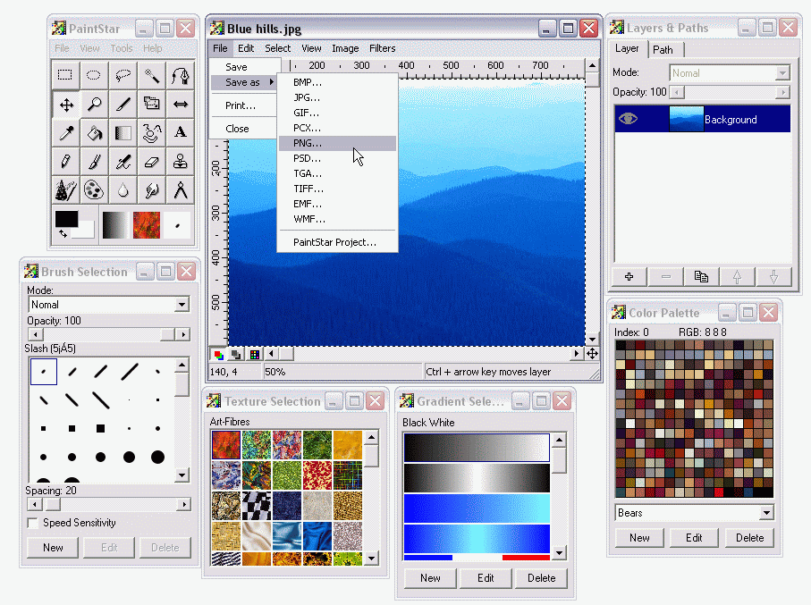The height and width of the screenshot is (605, 811).
Task: Pick the Paint Bucket fill tool
Action: [93, 132]
